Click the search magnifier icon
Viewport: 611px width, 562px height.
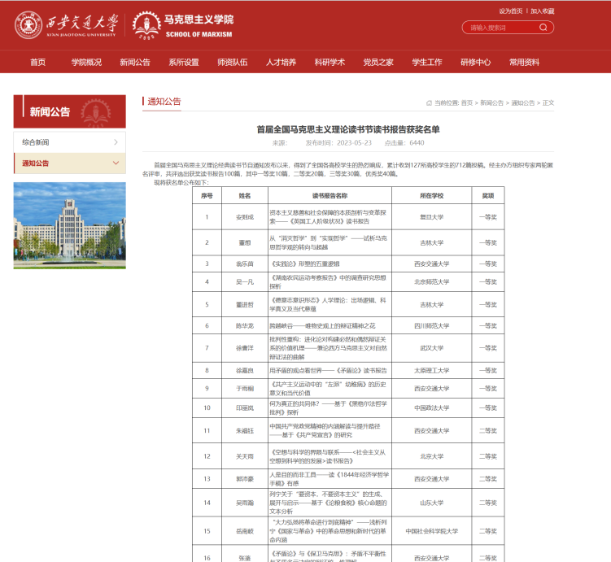point(547,28)
